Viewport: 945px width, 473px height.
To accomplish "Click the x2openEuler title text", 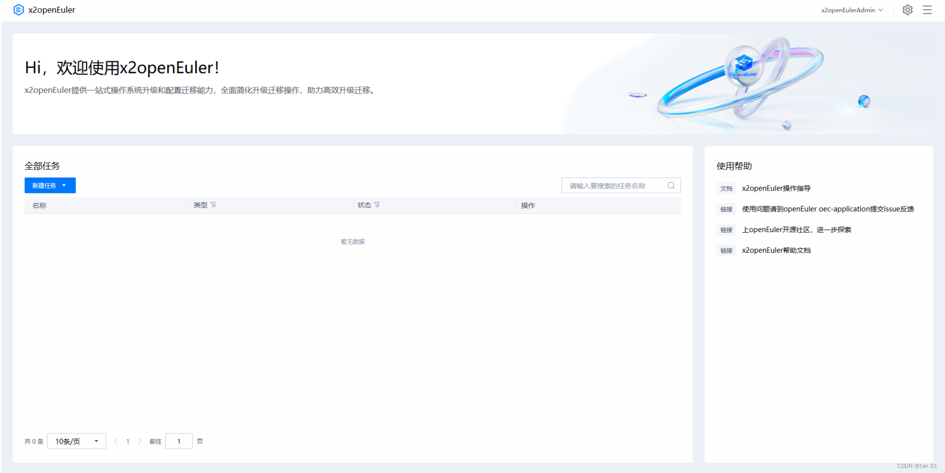I will [51, 10].
